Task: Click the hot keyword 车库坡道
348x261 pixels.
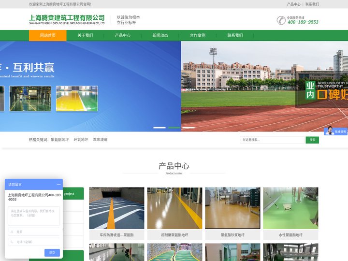Action: pyautogui.click(x=101, y=140)
